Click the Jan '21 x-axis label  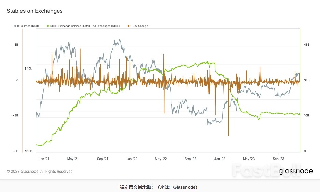(44, 159)
